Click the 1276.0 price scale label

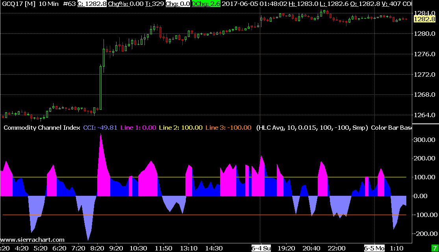pyautogui.click(x=424, y=54)
